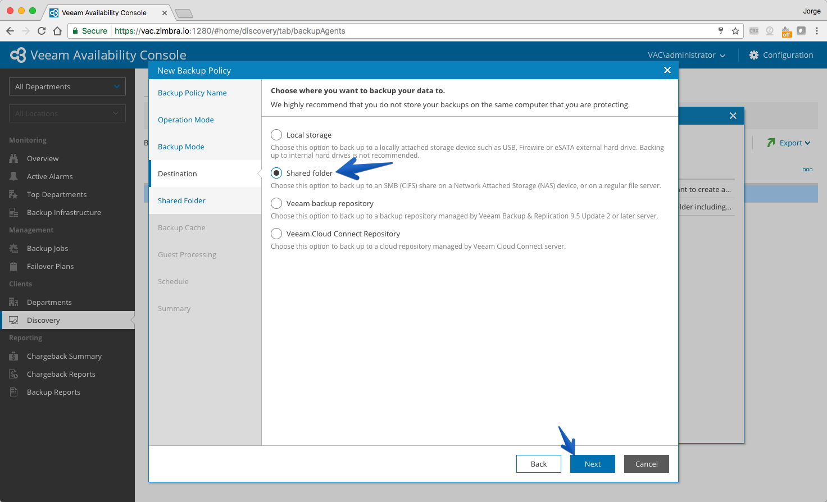Click the orange 'off' extension icon
The image size is (827, 502).
pyautogui.click(x=787, y=31)
